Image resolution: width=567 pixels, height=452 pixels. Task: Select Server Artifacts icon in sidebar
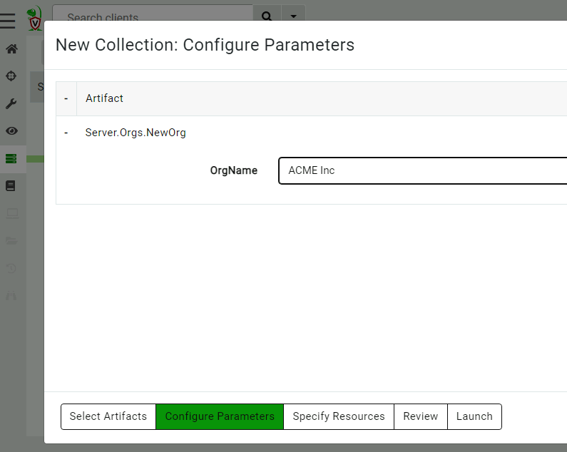point(11,159)
